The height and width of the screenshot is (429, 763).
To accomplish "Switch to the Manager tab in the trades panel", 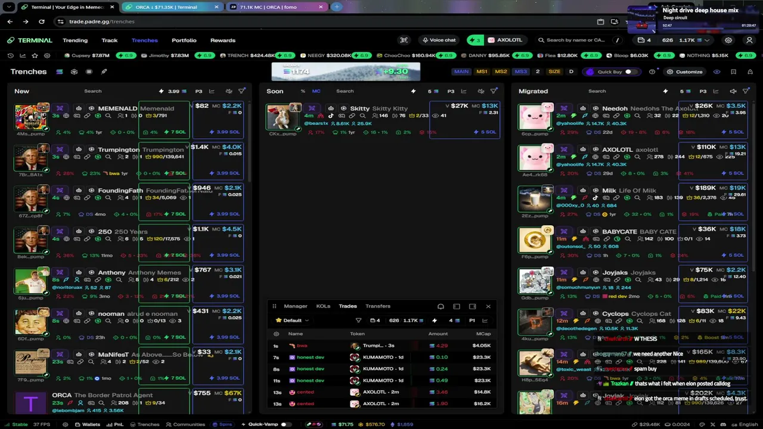I will pos(296,306).
